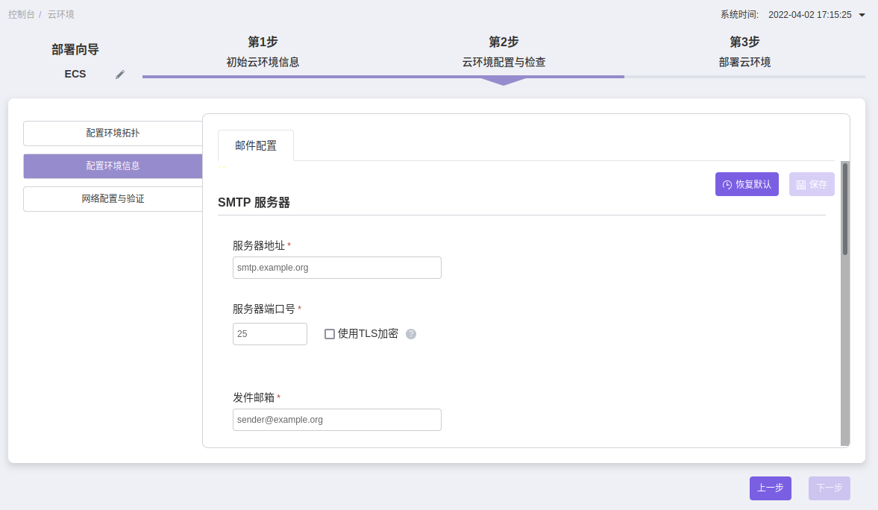Focus the 服务器地址 input field
This screenshot has height=510, width=878.
(336, 268)
